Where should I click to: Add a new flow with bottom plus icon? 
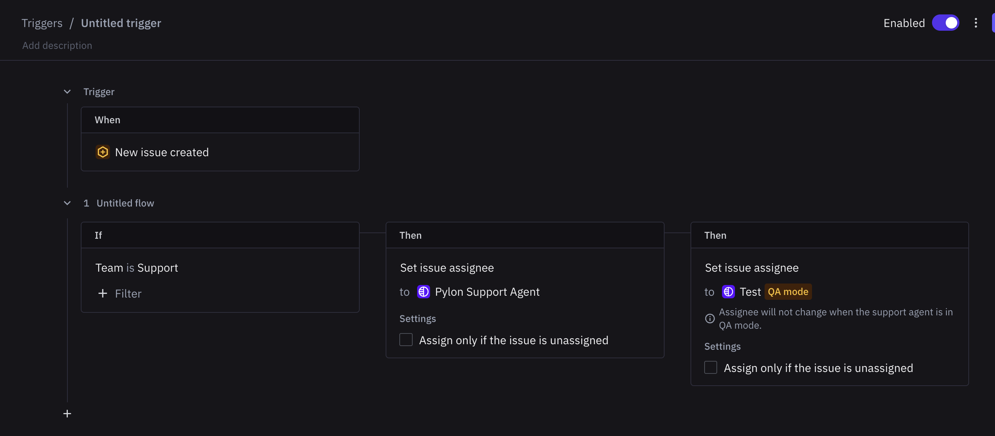[67, 414]
